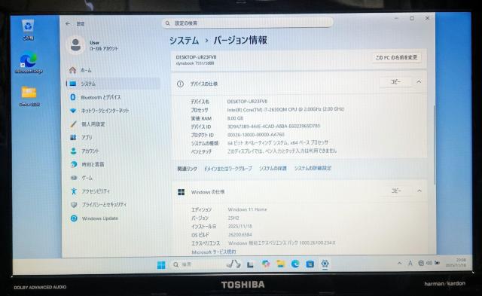The image size is (482, 296).
Task: Open Windows Update in the sidebar
Action: 112,218
